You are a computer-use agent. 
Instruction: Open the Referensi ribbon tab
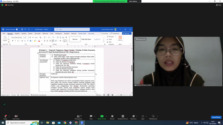[45, 34]
